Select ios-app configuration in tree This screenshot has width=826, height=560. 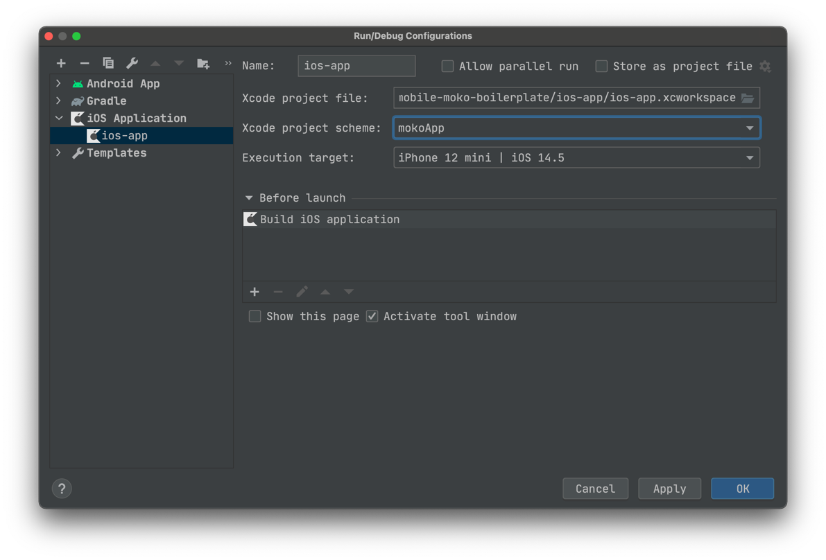pos(141,136)
